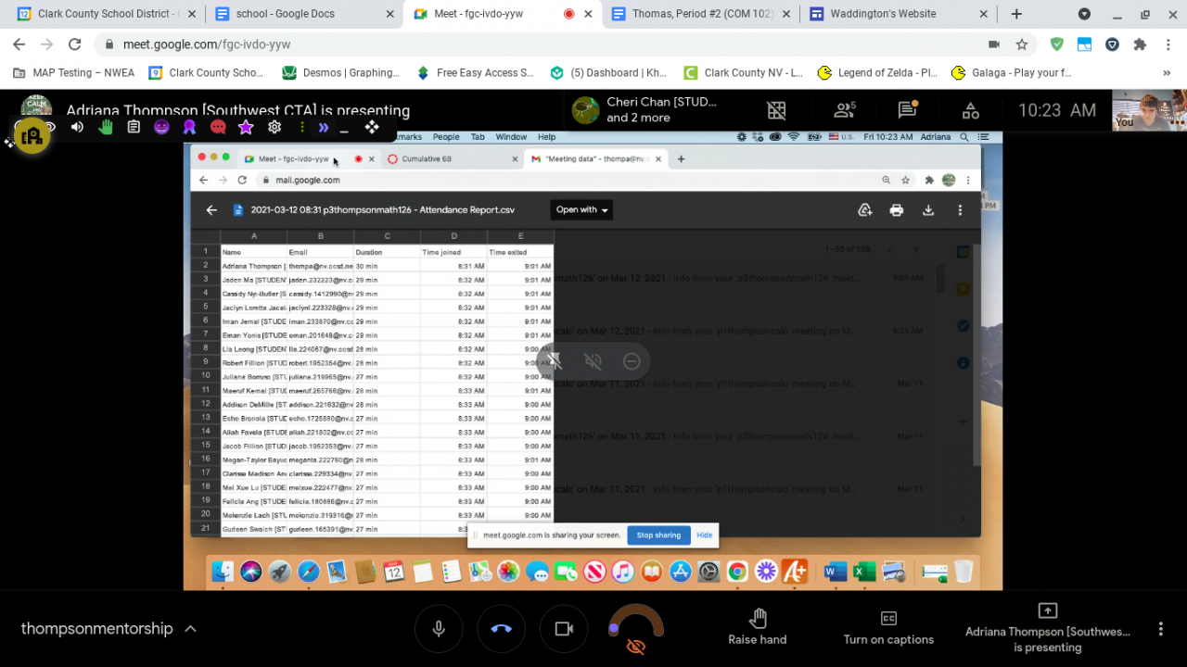This screenshot has height=667, width=1187.
Task: Click Add to Drive icon in CSV preview
Action: pos(865,210)
